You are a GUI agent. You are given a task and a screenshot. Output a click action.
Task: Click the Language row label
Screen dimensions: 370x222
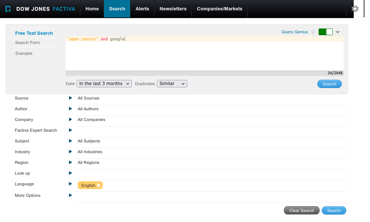point(24,184)
